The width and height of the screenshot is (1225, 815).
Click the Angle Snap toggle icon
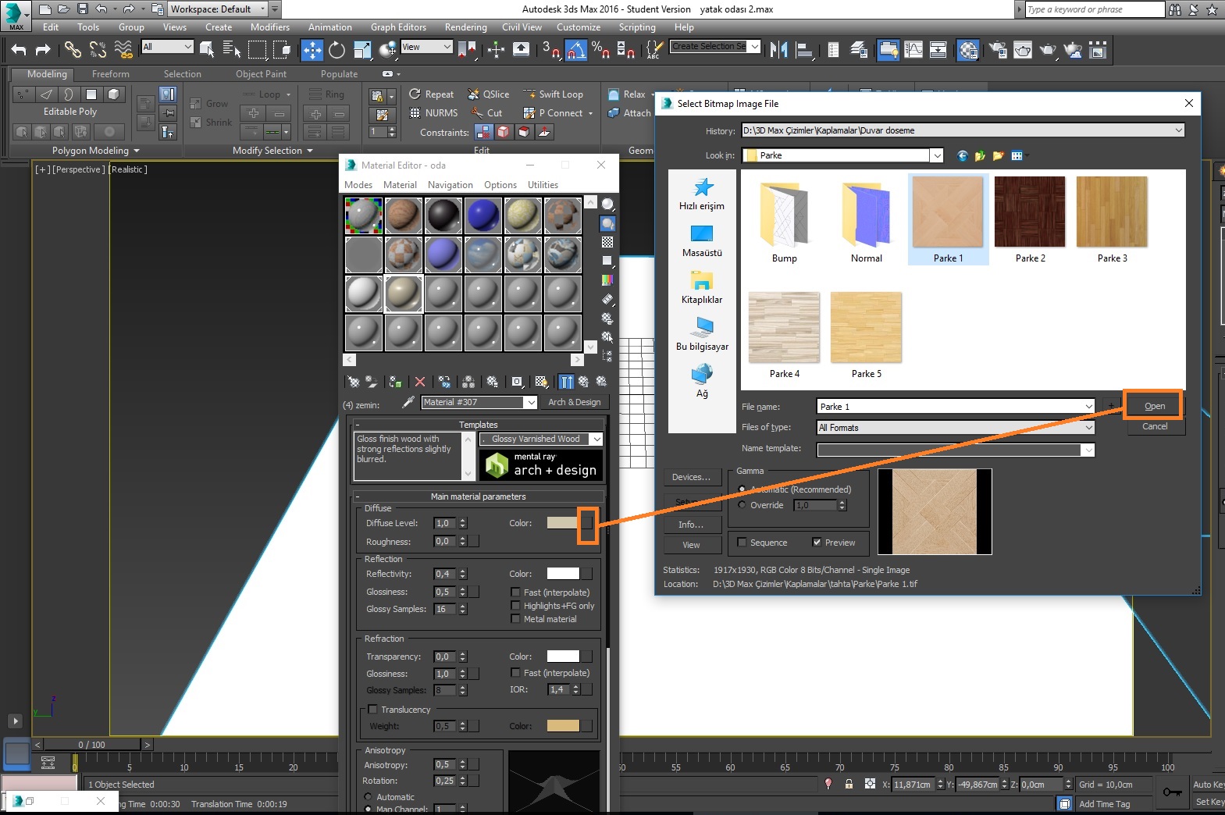tap(575, 50)
